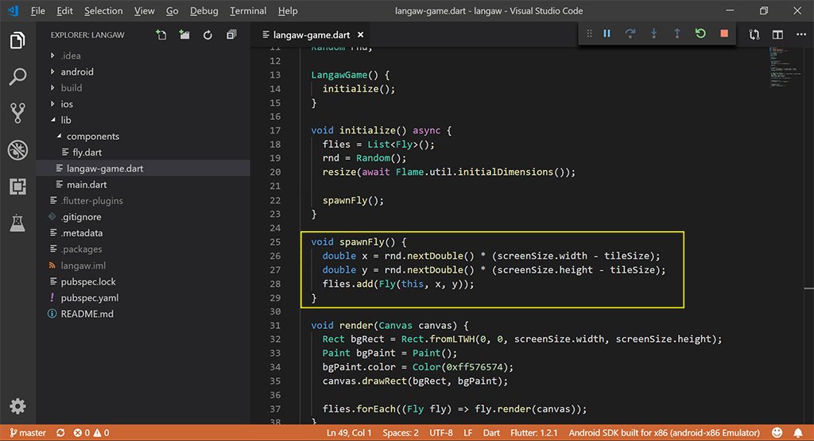Click the New File icon in explorer
The height and width of the screenshot is (441, 814).
tap(161, 35)
